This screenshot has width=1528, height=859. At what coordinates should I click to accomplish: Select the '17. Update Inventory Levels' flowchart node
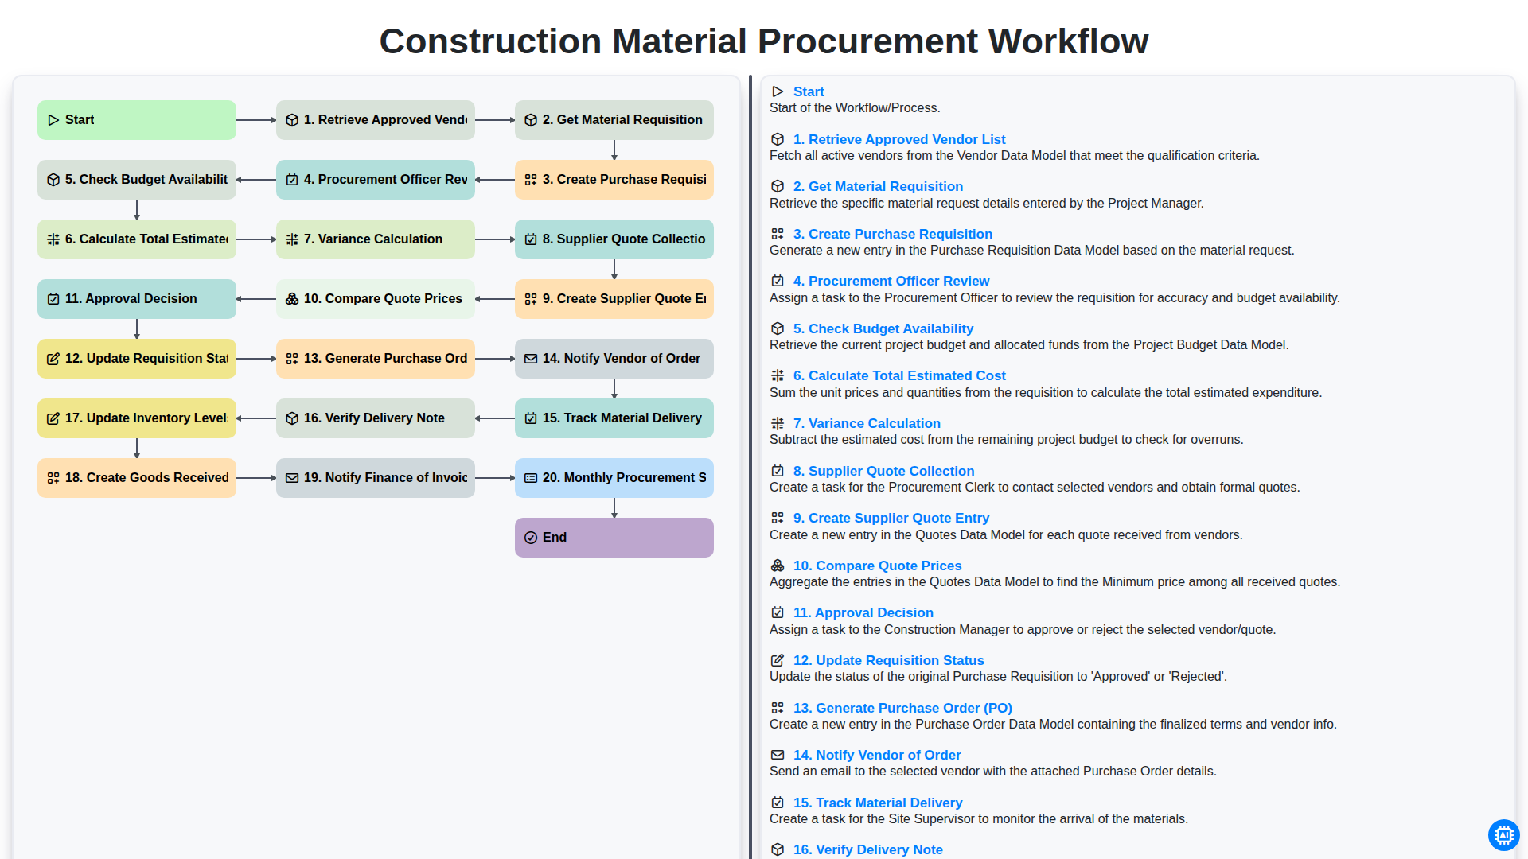(x=137, y=418)
